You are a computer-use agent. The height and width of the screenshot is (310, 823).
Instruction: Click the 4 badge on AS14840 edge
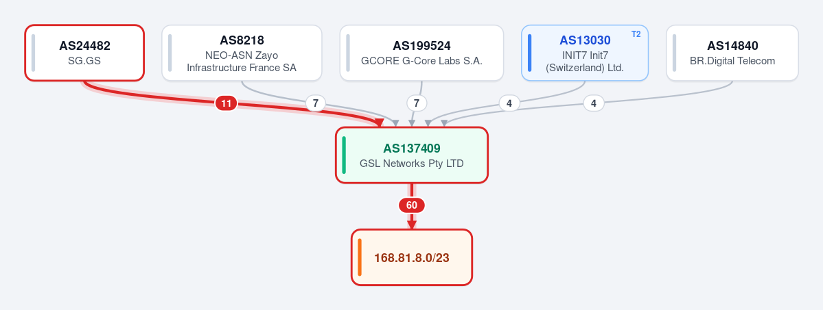coord(594,103)
